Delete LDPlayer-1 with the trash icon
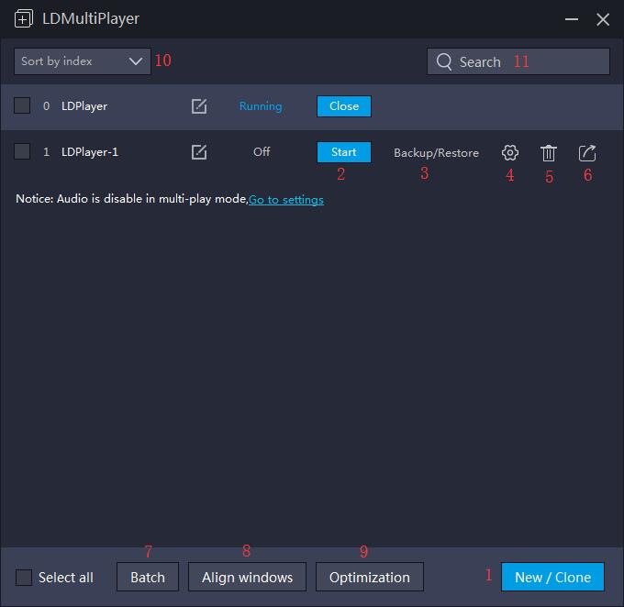 click(x=549, y=153)
